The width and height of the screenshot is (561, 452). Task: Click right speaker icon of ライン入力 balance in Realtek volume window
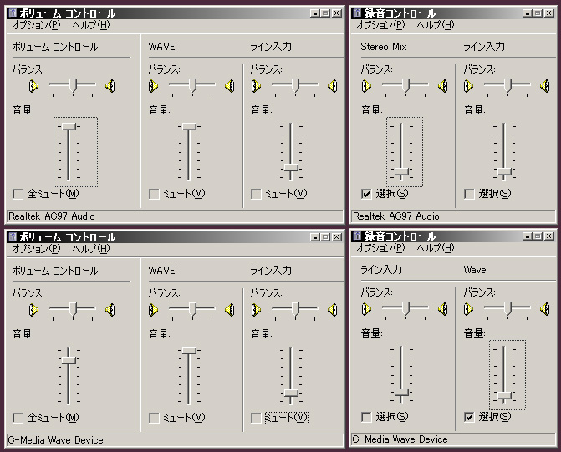(x=332, y=85)
